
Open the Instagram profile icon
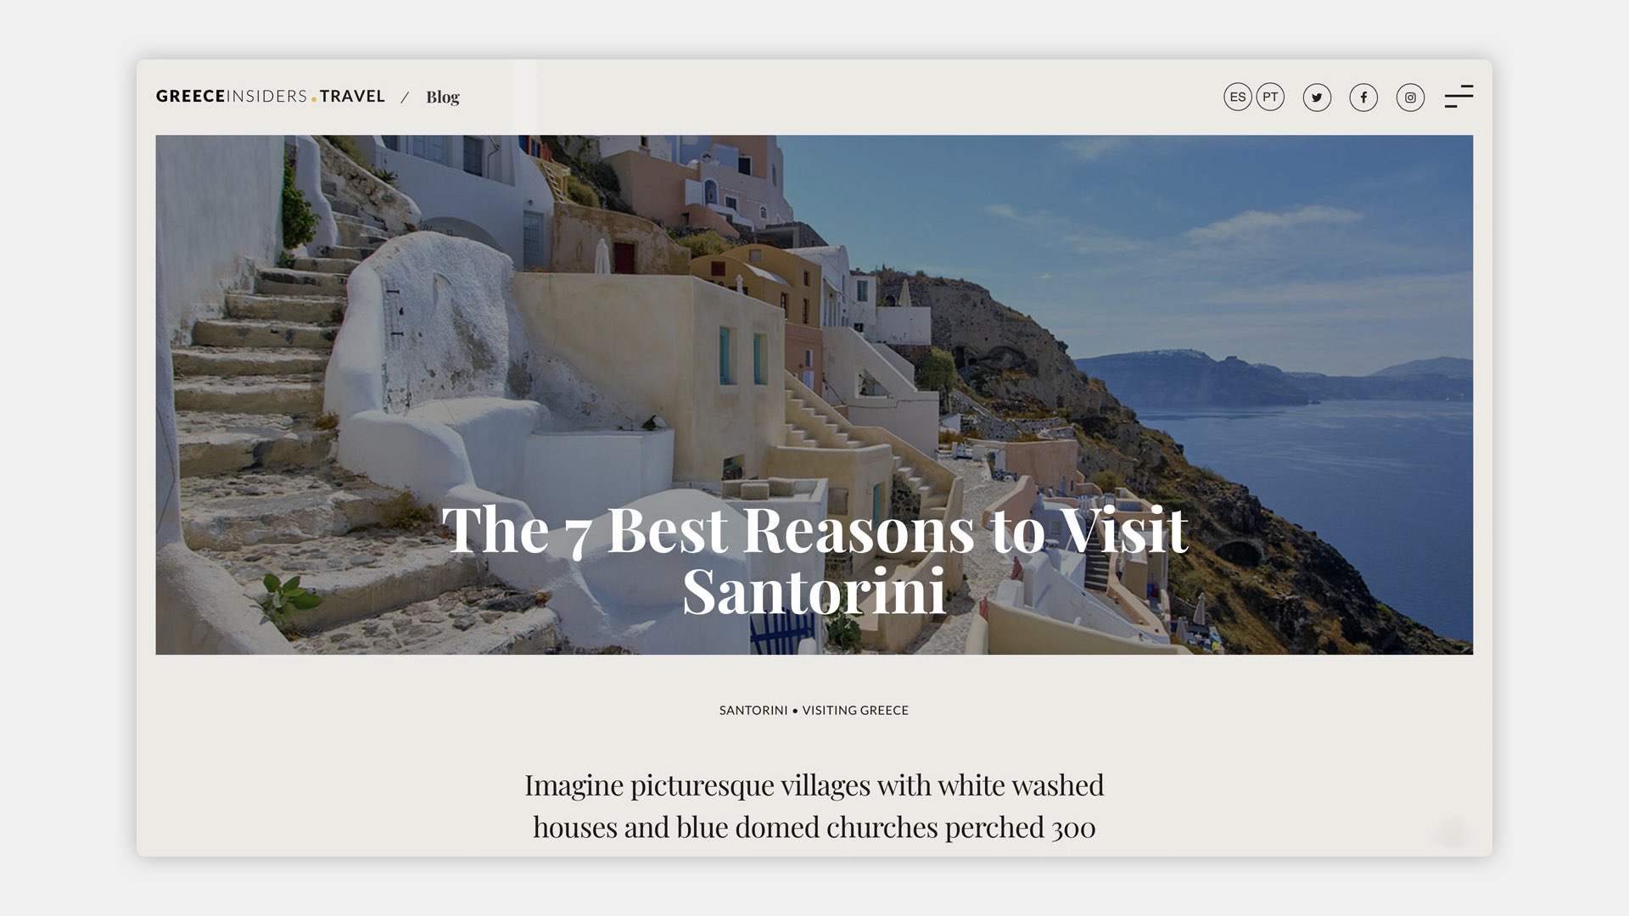pyautogui.click(x=1410, y=98)
